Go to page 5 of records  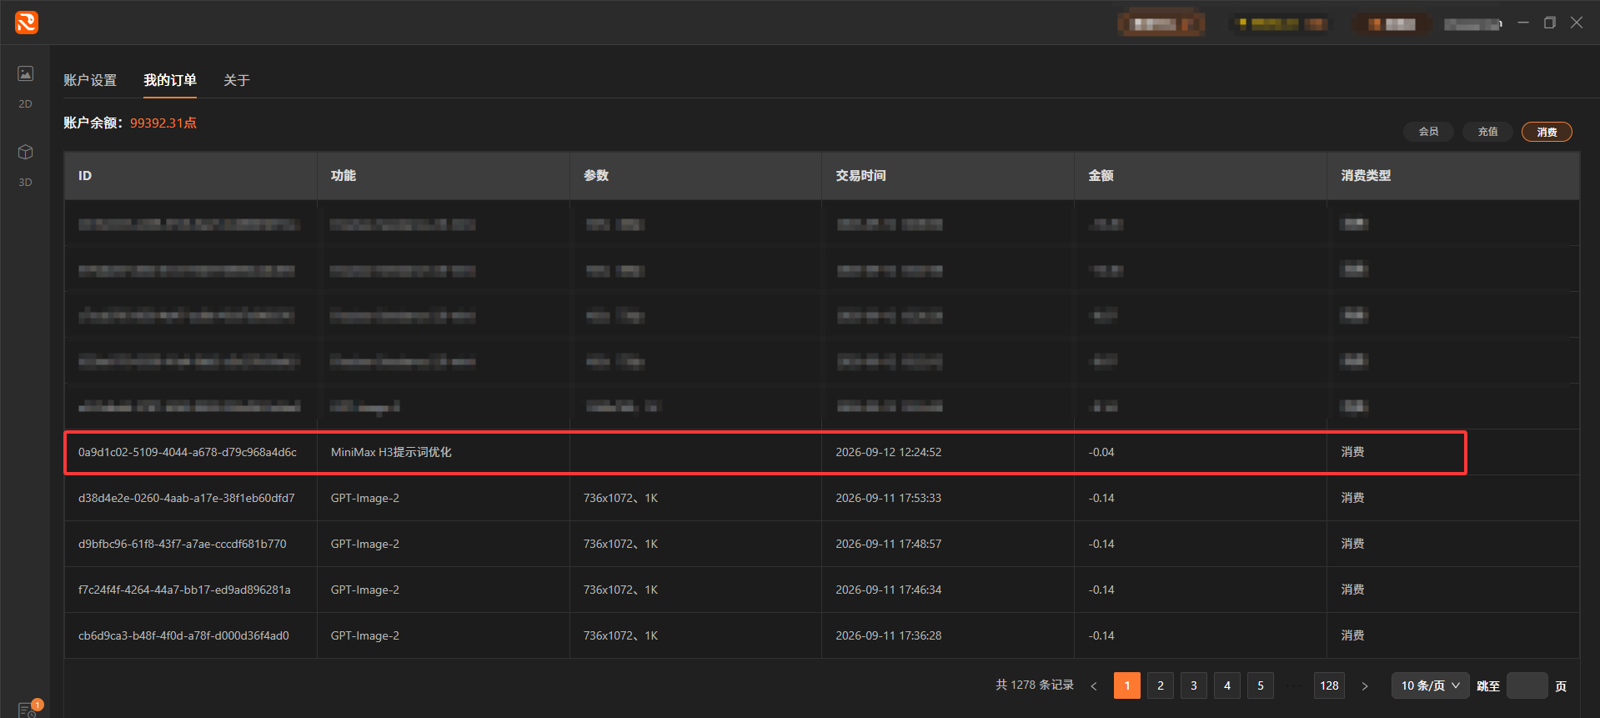click(x=1261, y=685)
